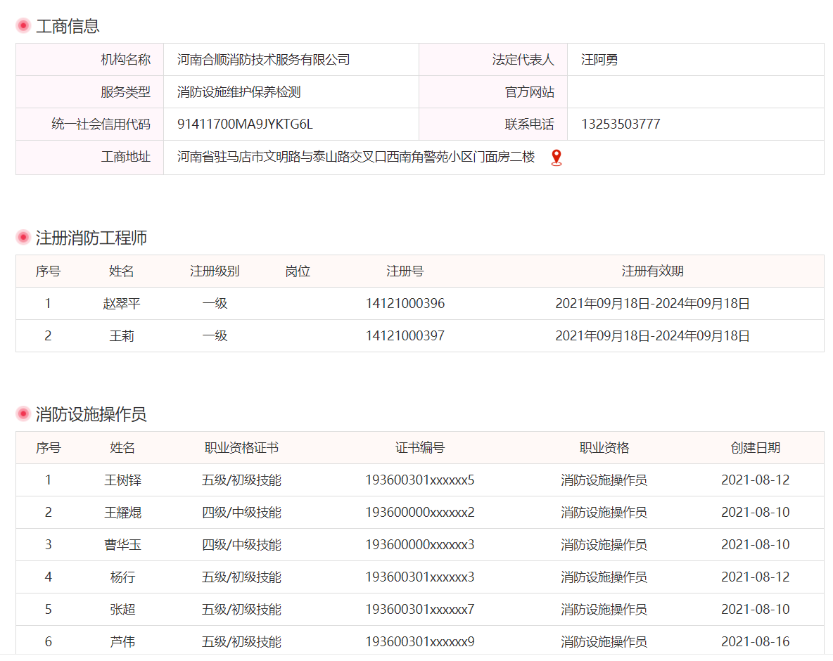Screen dimensions: 833x661
Task: Click the 证书编号 column header
Action: (419, 448)
